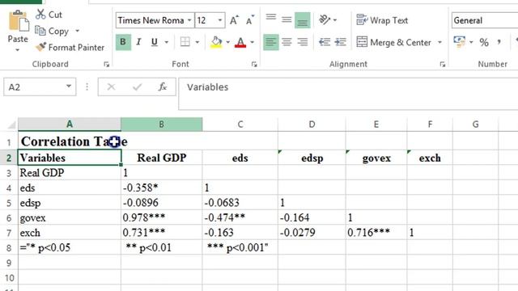The width and height of the screenshot is (518, 291).
Task: Increase font size with large A
Action: [234, 20]
